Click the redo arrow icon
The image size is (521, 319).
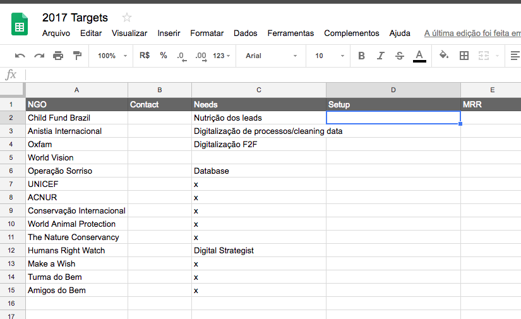point(39,56)
